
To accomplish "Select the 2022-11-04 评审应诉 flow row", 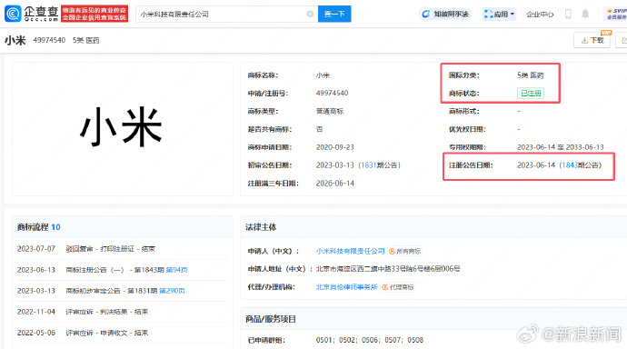I will pos(123,312).
